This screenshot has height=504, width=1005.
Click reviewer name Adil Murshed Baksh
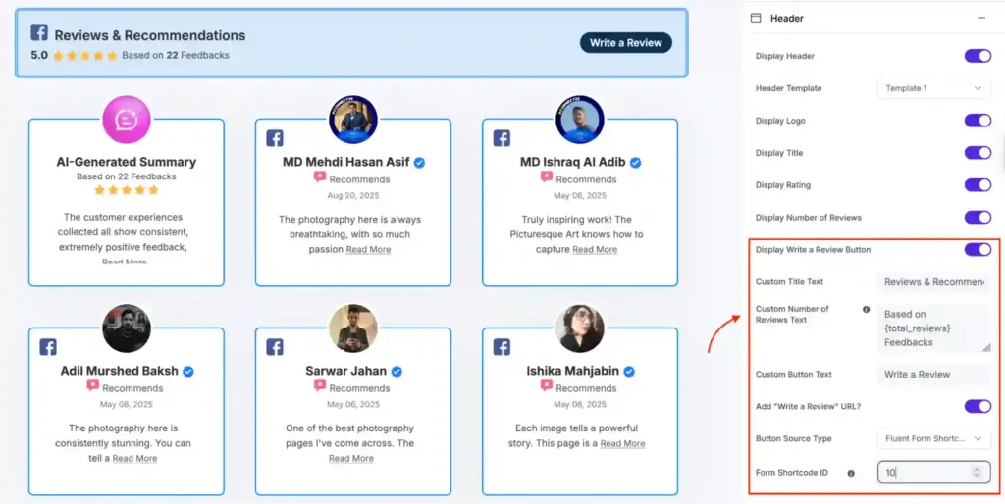(x=119, y=371)
